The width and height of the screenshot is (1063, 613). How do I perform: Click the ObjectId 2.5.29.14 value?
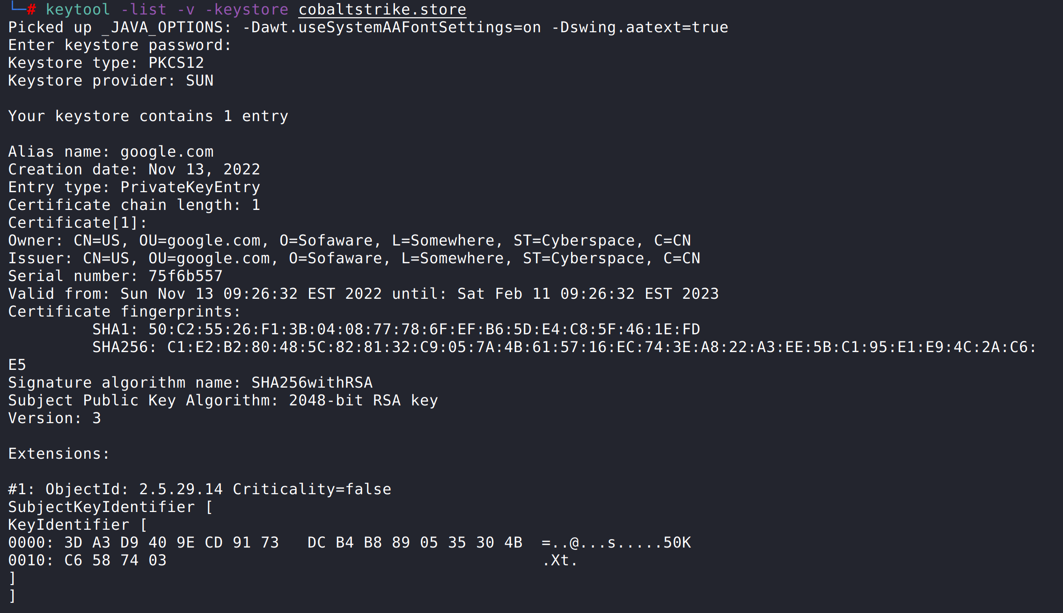[181, 490]
